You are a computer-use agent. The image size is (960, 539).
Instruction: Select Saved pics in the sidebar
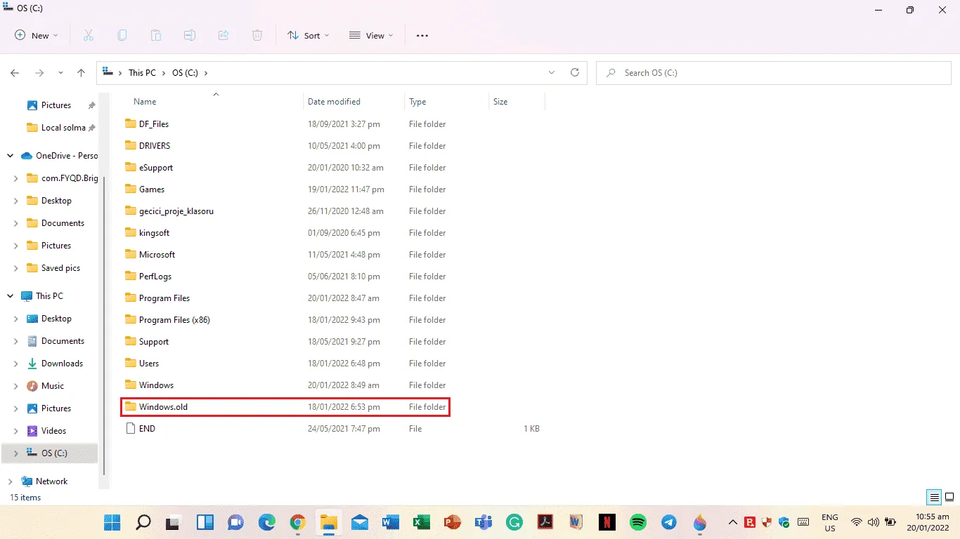[53, 268]
